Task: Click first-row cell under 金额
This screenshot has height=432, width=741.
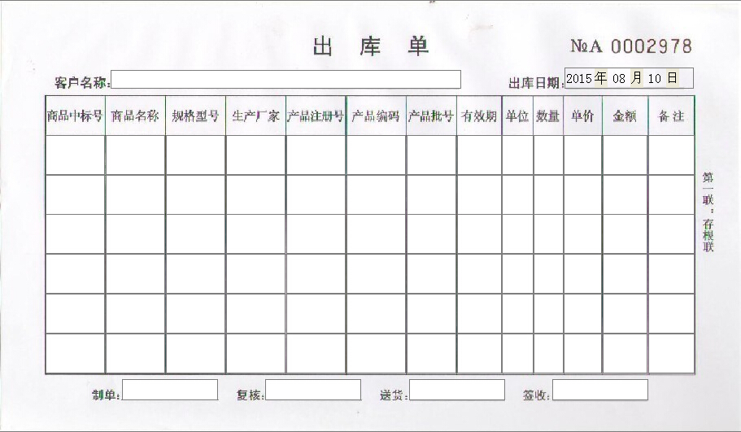Action: [x=625, y=155]
